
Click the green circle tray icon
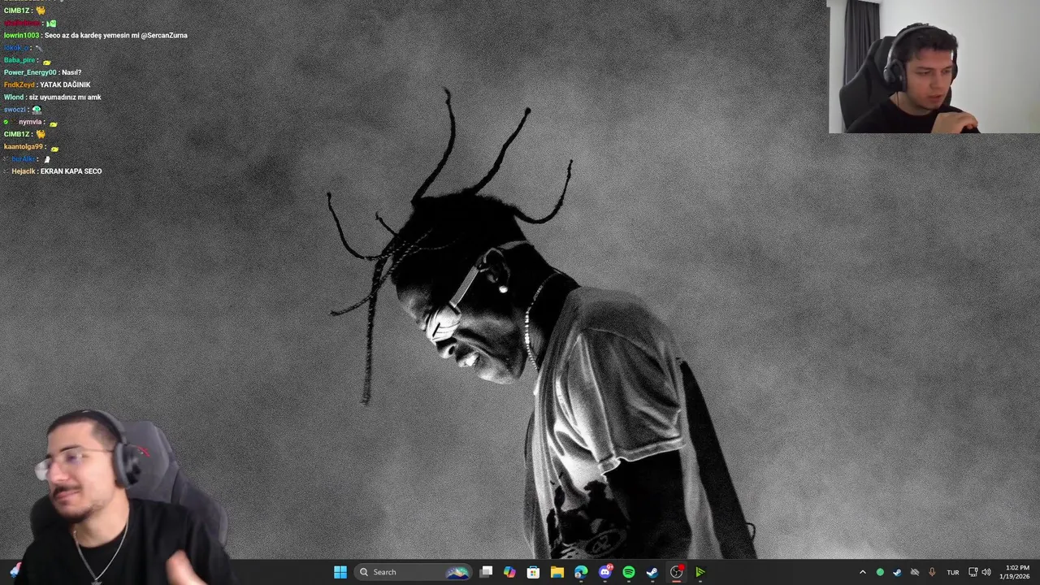point(880,572)
